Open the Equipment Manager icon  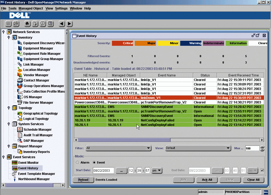20,48
